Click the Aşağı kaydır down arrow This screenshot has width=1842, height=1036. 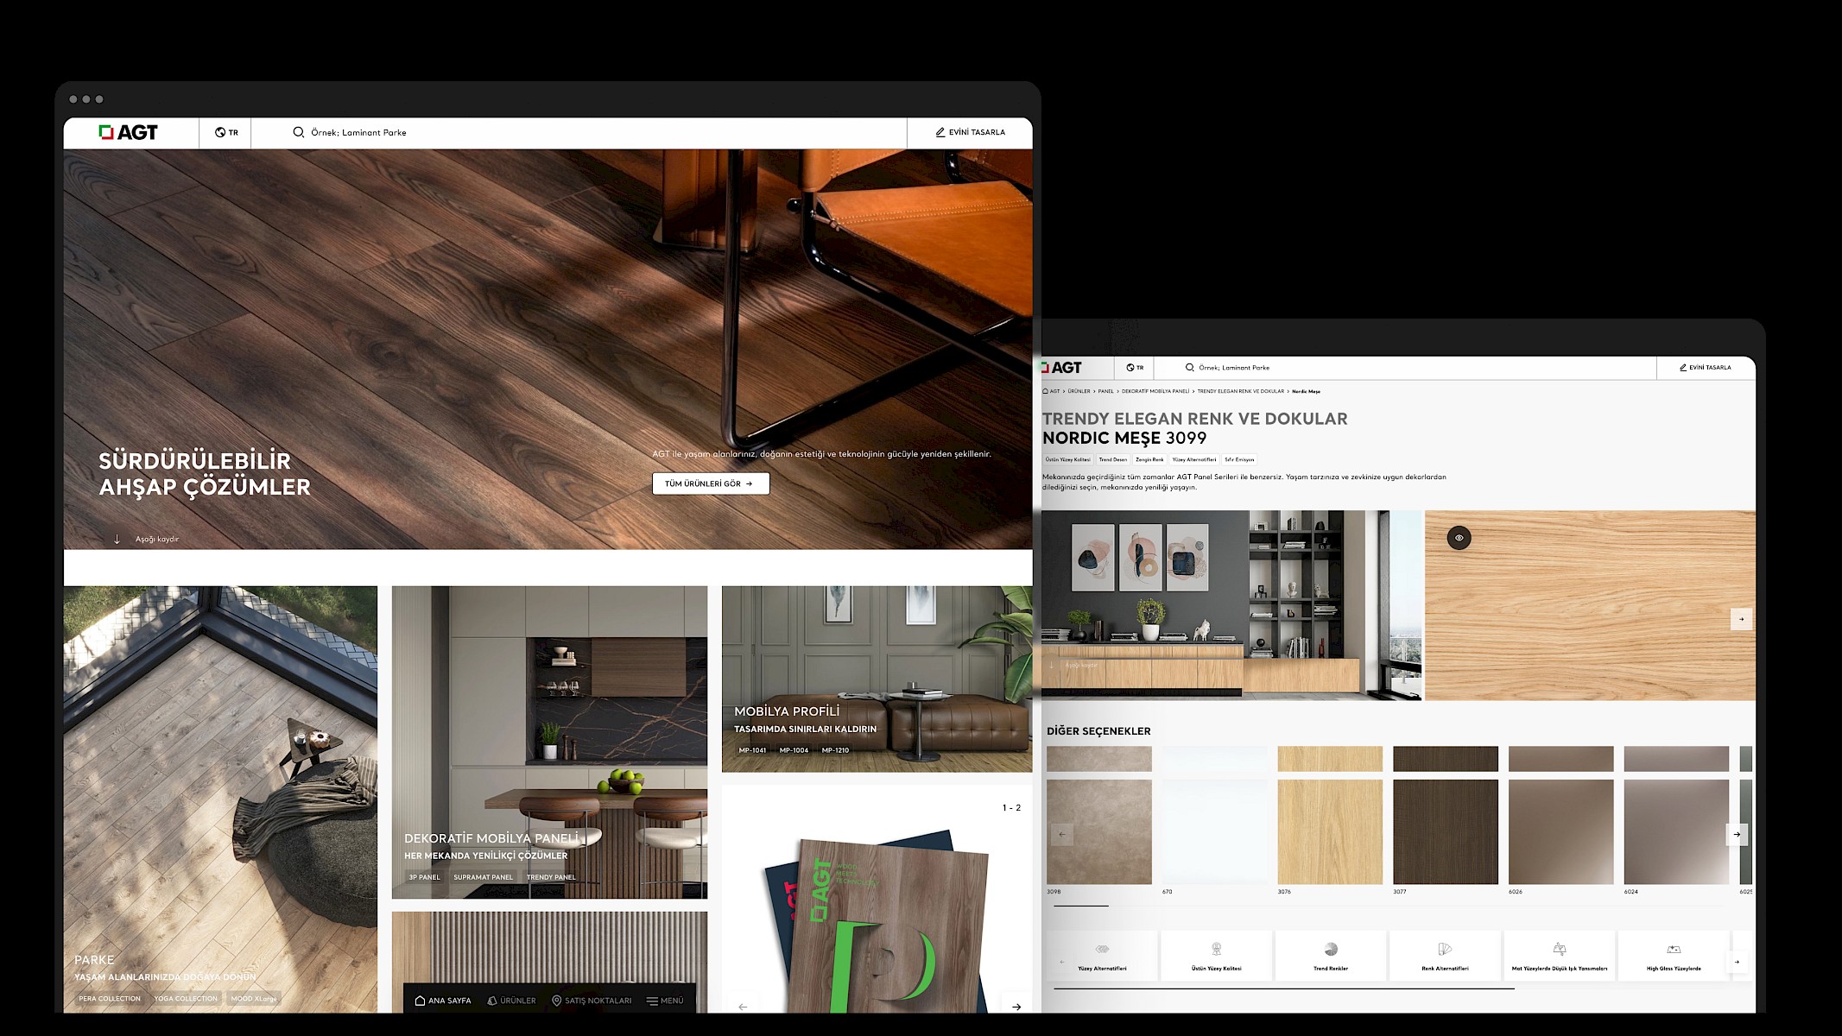coord(117,540)
